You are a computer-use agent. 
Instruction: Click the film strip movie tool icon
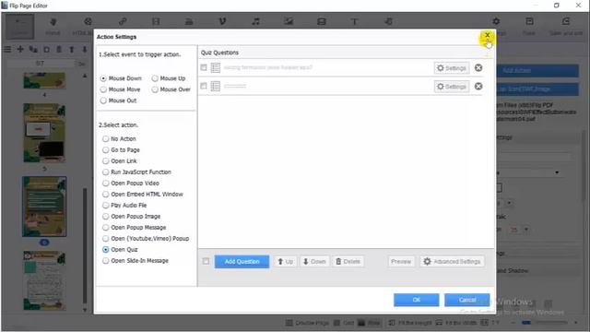[x=156, y=21]
